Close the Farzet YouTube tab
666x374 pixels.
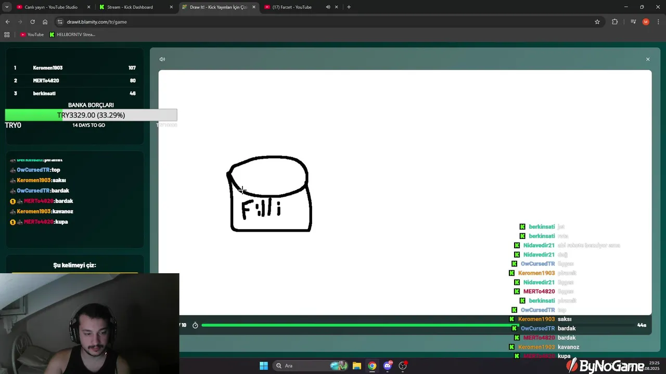(337, 7)
